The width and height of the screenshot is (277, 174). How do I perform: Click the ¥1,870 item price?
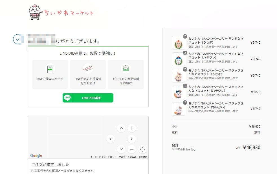point(256,92)
